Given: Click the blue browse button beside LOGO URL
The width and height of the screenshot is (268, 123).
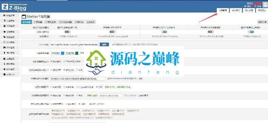Looking at the screenshot, I should click(x=104, y=45).
